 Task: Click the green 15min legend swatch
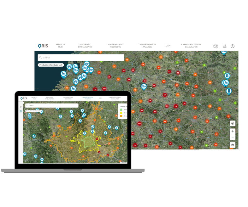point(121,109)
